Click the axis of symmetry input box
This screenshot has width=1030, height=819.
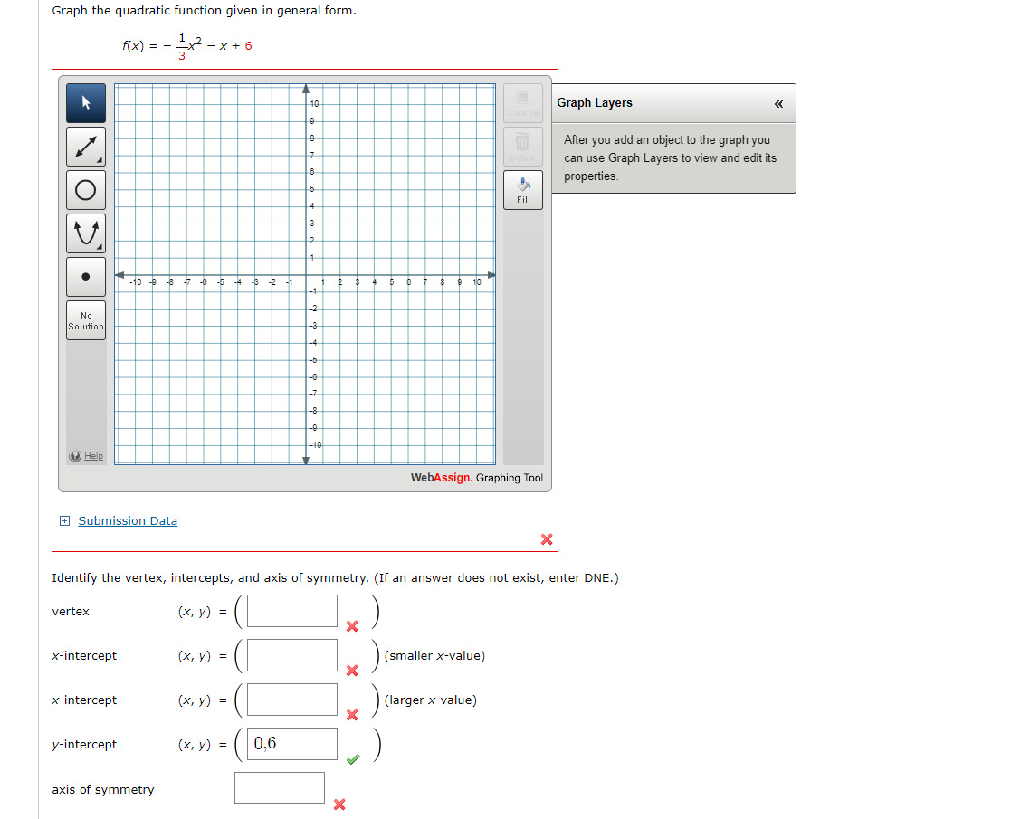click(280, 787)
